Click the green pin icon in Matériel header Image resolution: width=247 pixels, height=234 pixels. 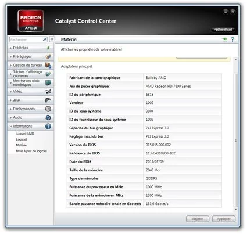coord(224,39)
